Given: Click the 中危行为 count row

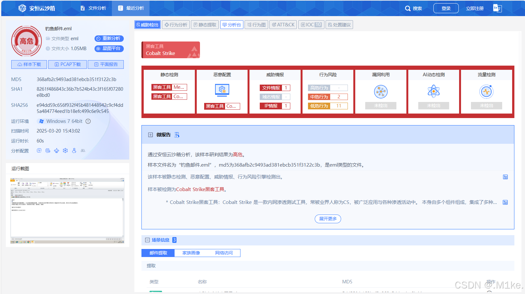Looking at the screenshot, I should pyautogui.click(x=328, y=97).
